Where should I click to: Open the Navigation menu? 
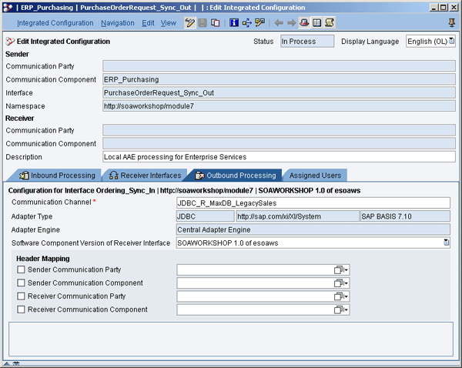(117, 23)
